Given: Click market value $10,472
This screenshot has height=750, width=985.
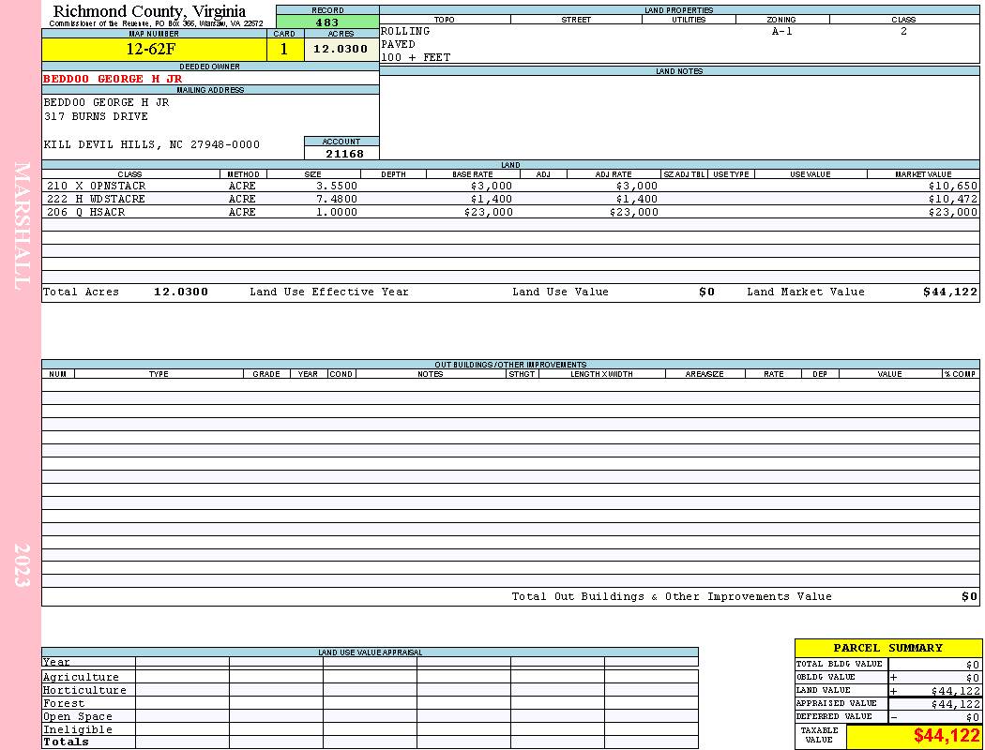Looking at the screenshot, I should (953, 199).
